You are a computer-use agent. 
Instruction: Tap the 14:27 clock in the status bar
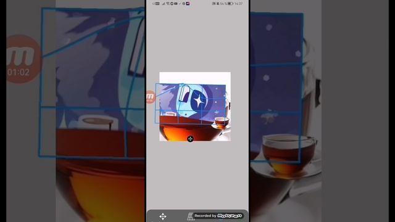[238, 4]
